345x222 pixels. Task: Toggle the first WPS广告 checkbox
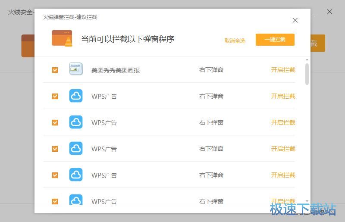click(55, 96)
